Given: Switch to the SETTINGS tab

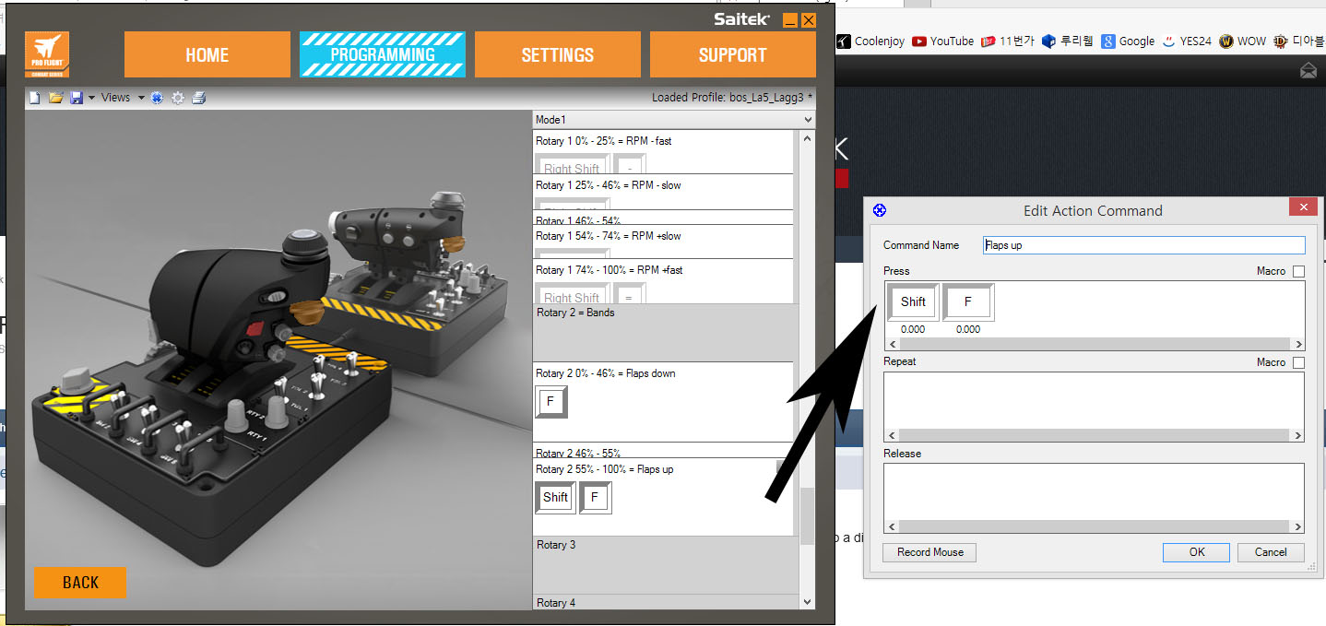Looking at the screenshot, I should pyautogui.click(x=557, y=54).
